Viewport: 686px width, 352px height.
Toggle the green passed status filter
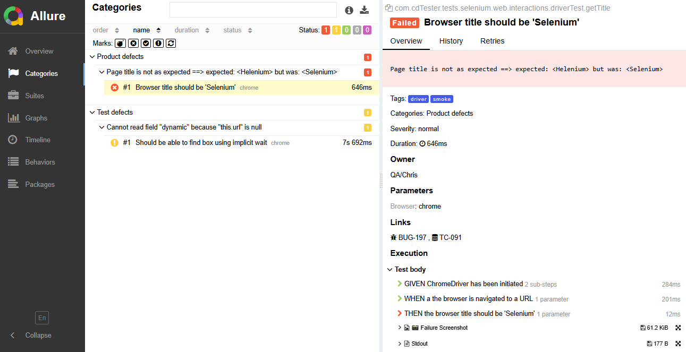(x=346, y=30)
